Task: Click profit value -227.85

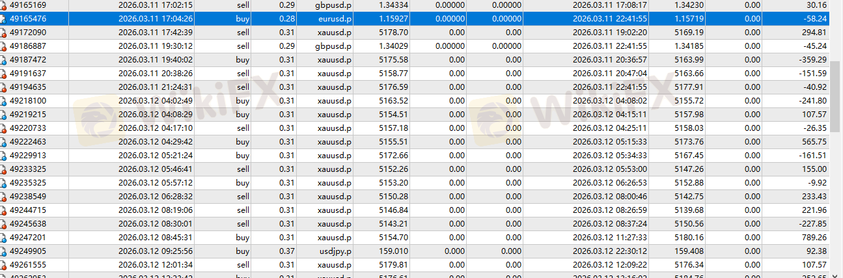Action: pyautogui.click(x=812, y=224)
